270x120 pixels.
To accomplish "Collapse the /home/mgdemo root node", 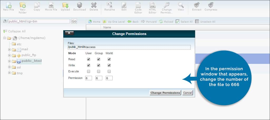I will pos(5,38).
